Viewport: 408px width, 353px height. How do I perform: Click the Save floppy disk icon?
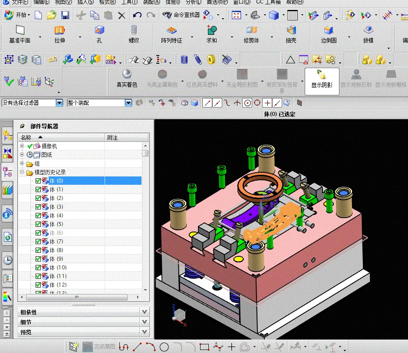point(65,15)
